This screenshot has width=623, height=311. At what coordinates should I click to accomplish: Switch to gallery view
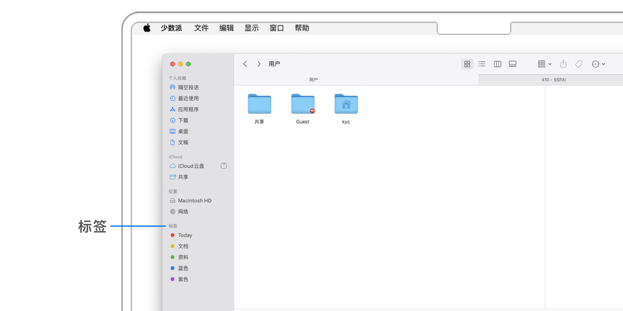(x=513, y=64)
